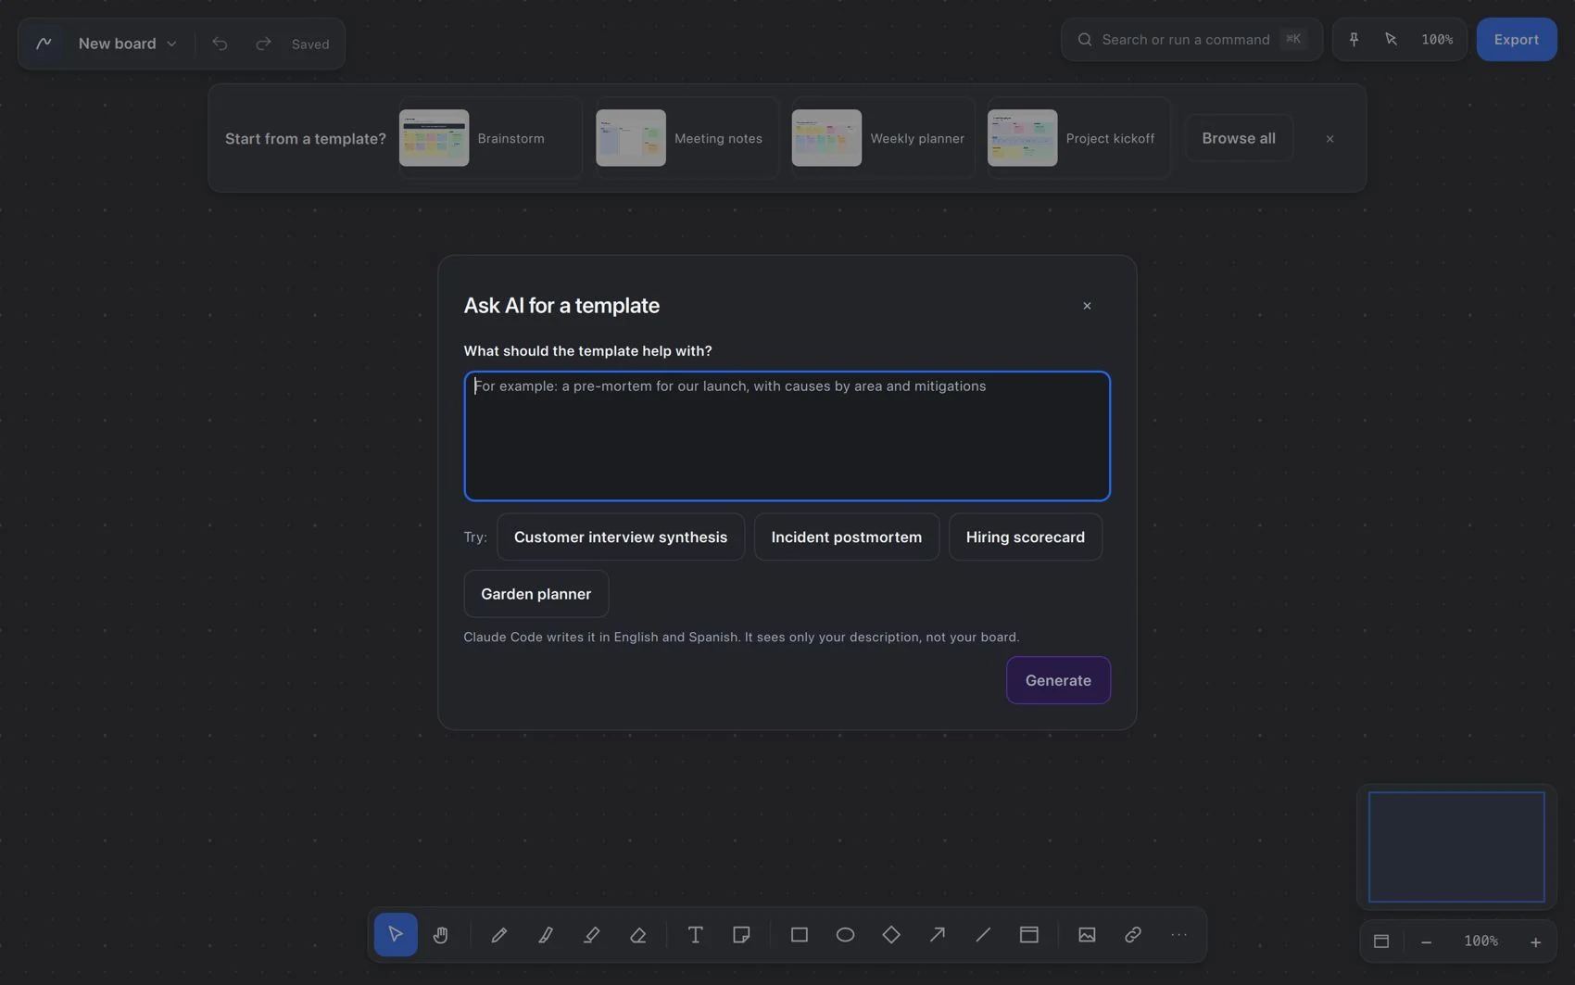Choose Customer interview synthesis suggestion
This screenshot has height=985, width=1575.
coord(621,537)
